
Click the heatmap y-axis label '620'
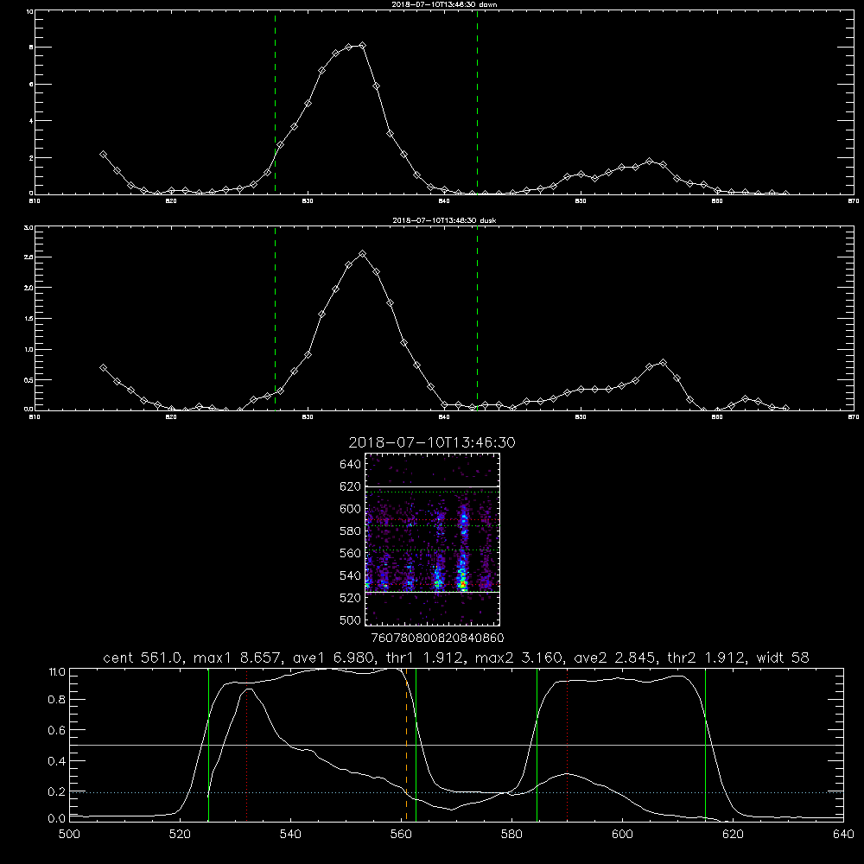click(x=351, y=486)
